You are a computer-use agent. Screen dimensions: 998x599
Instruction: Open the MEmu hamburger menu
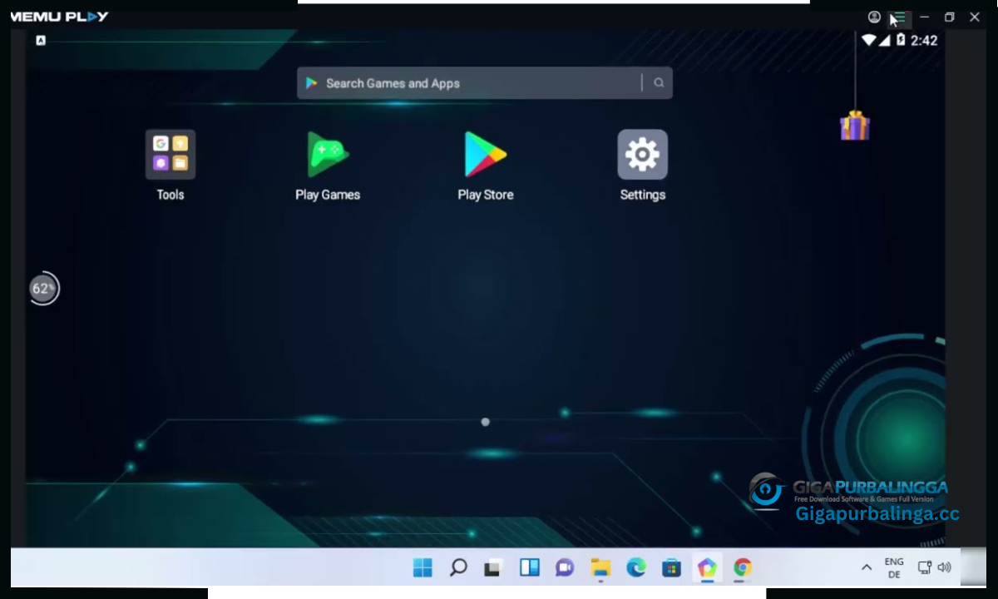point(899,17)
